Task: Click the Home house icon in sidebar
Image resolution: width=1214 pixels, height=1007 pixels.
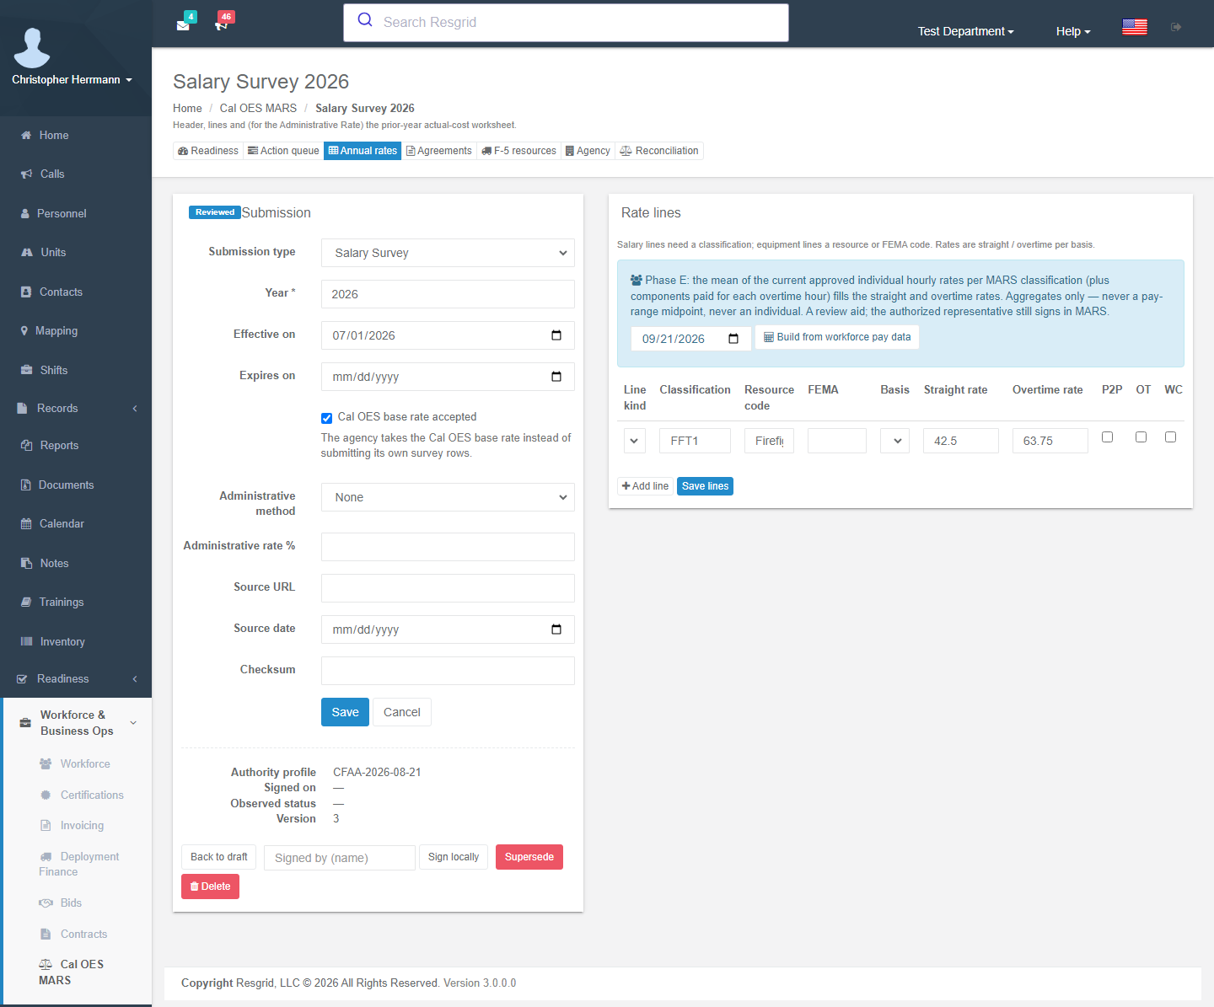Action: pyautogui.click(x=26, y=135)
